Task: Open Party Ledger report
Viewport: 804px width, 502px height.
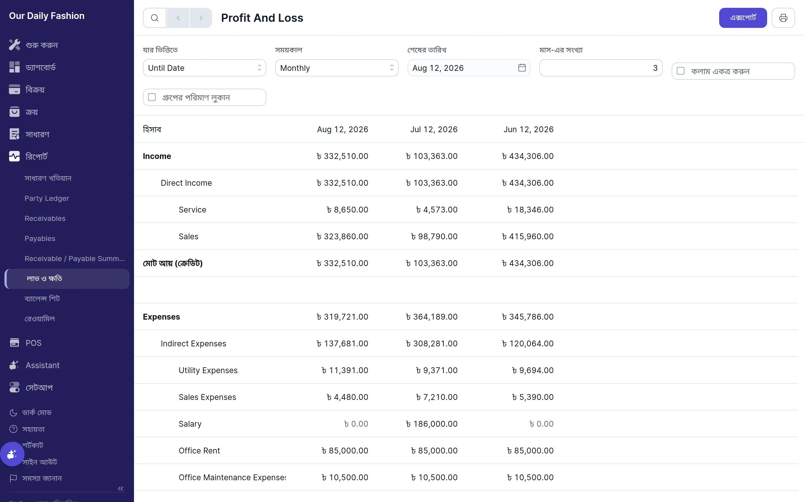Action: pyautogui.click(x=47, y=198)
